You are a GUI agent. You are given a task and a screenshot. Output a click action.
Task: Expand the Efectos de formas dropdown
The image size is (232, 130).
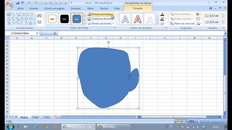[x=113, y=23]
